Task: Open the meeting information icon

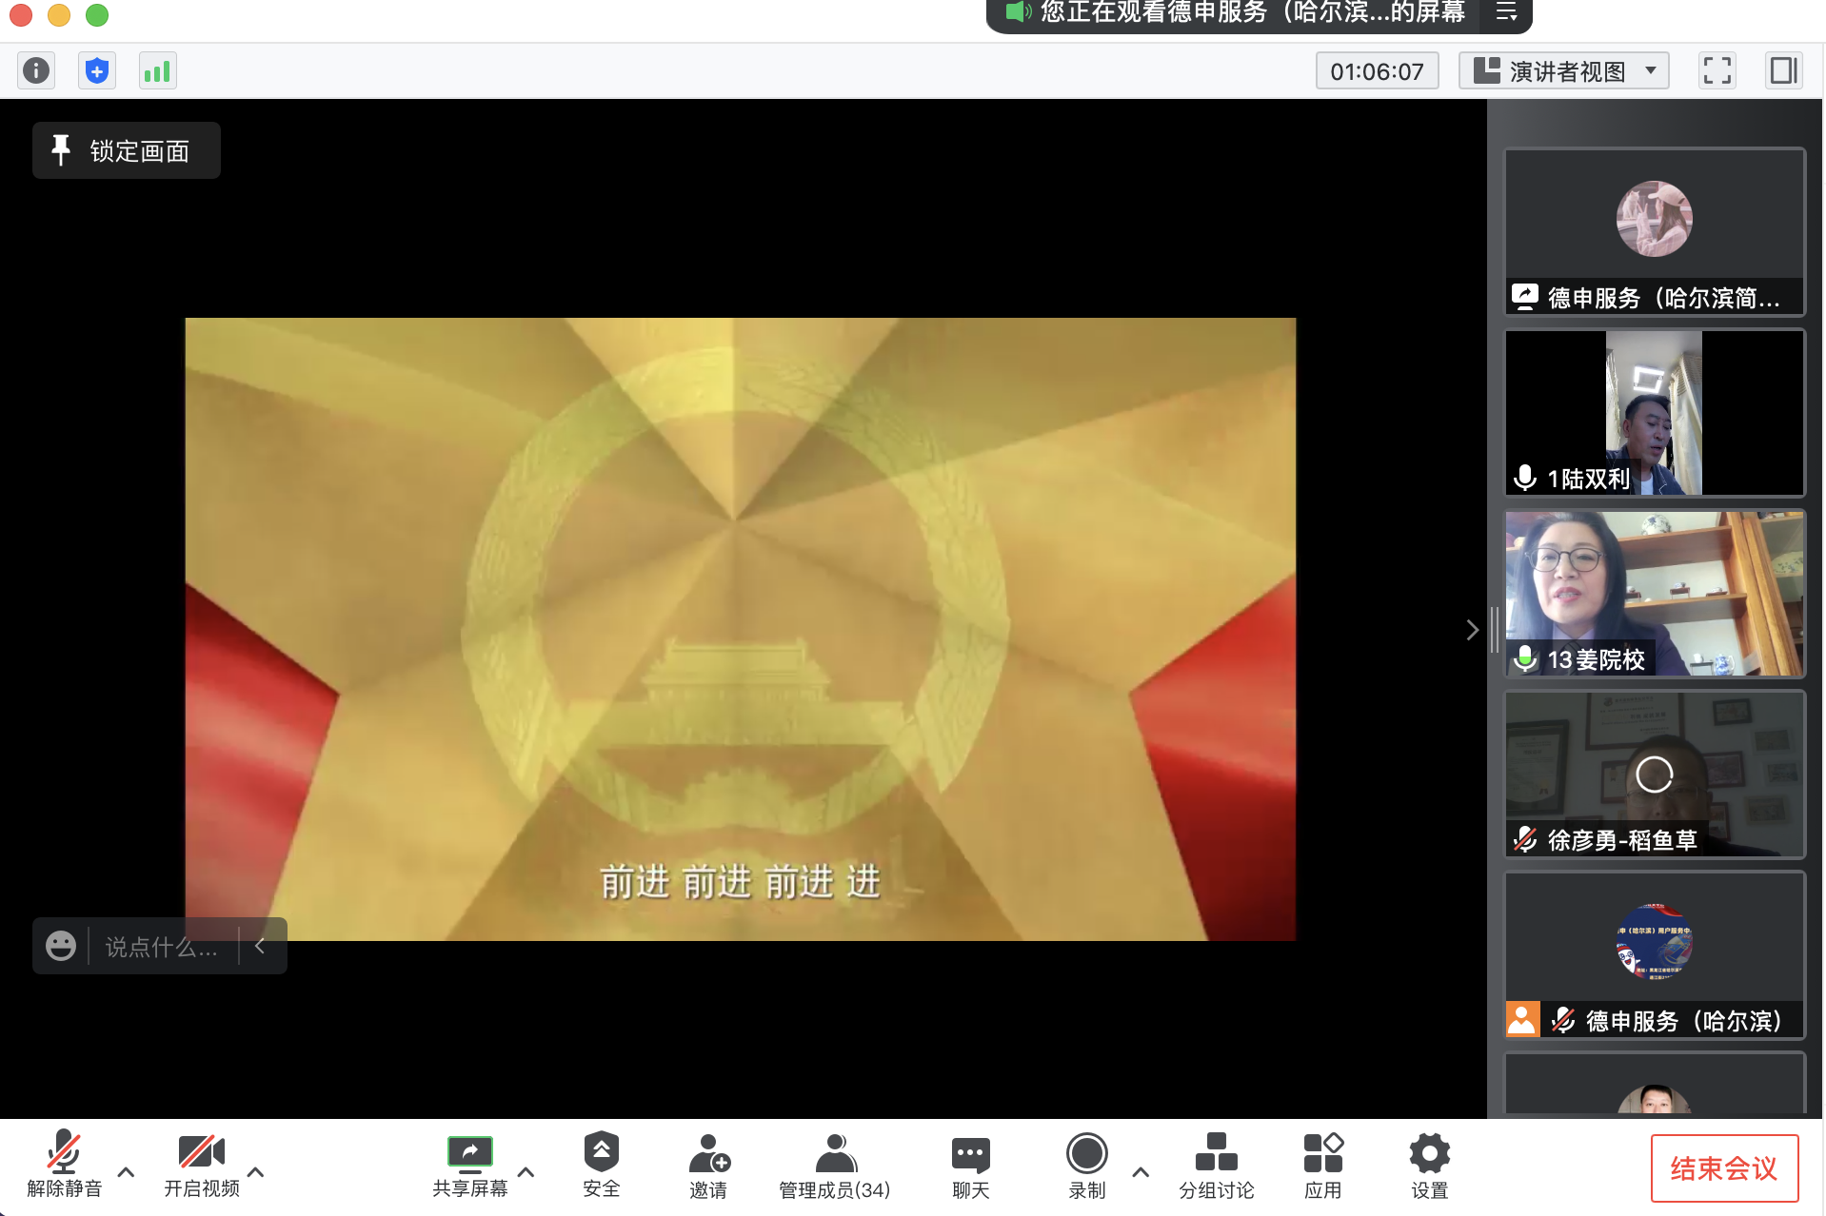Action: pyautogui.click(x=36, y=70)
